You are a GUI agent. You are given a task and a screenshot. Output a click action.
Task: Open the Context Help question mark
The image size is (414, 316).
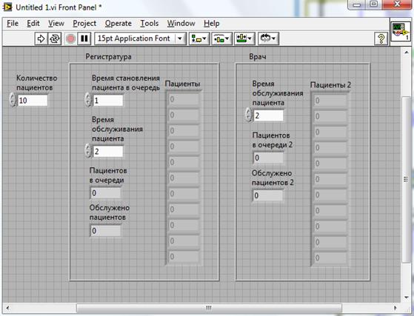click(x=381, y=38)
